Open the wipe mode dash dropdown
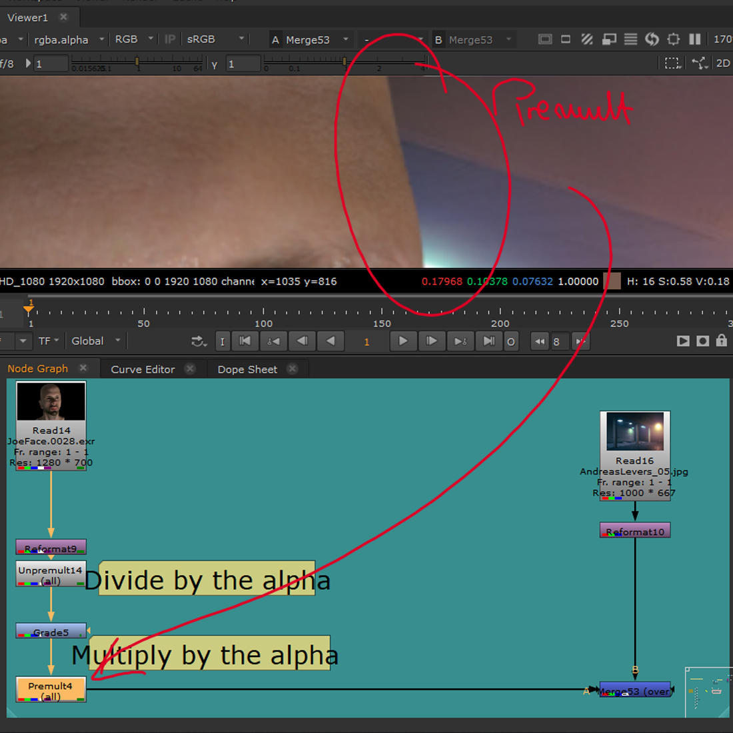 pyautogui.click(x=392, y=40)
